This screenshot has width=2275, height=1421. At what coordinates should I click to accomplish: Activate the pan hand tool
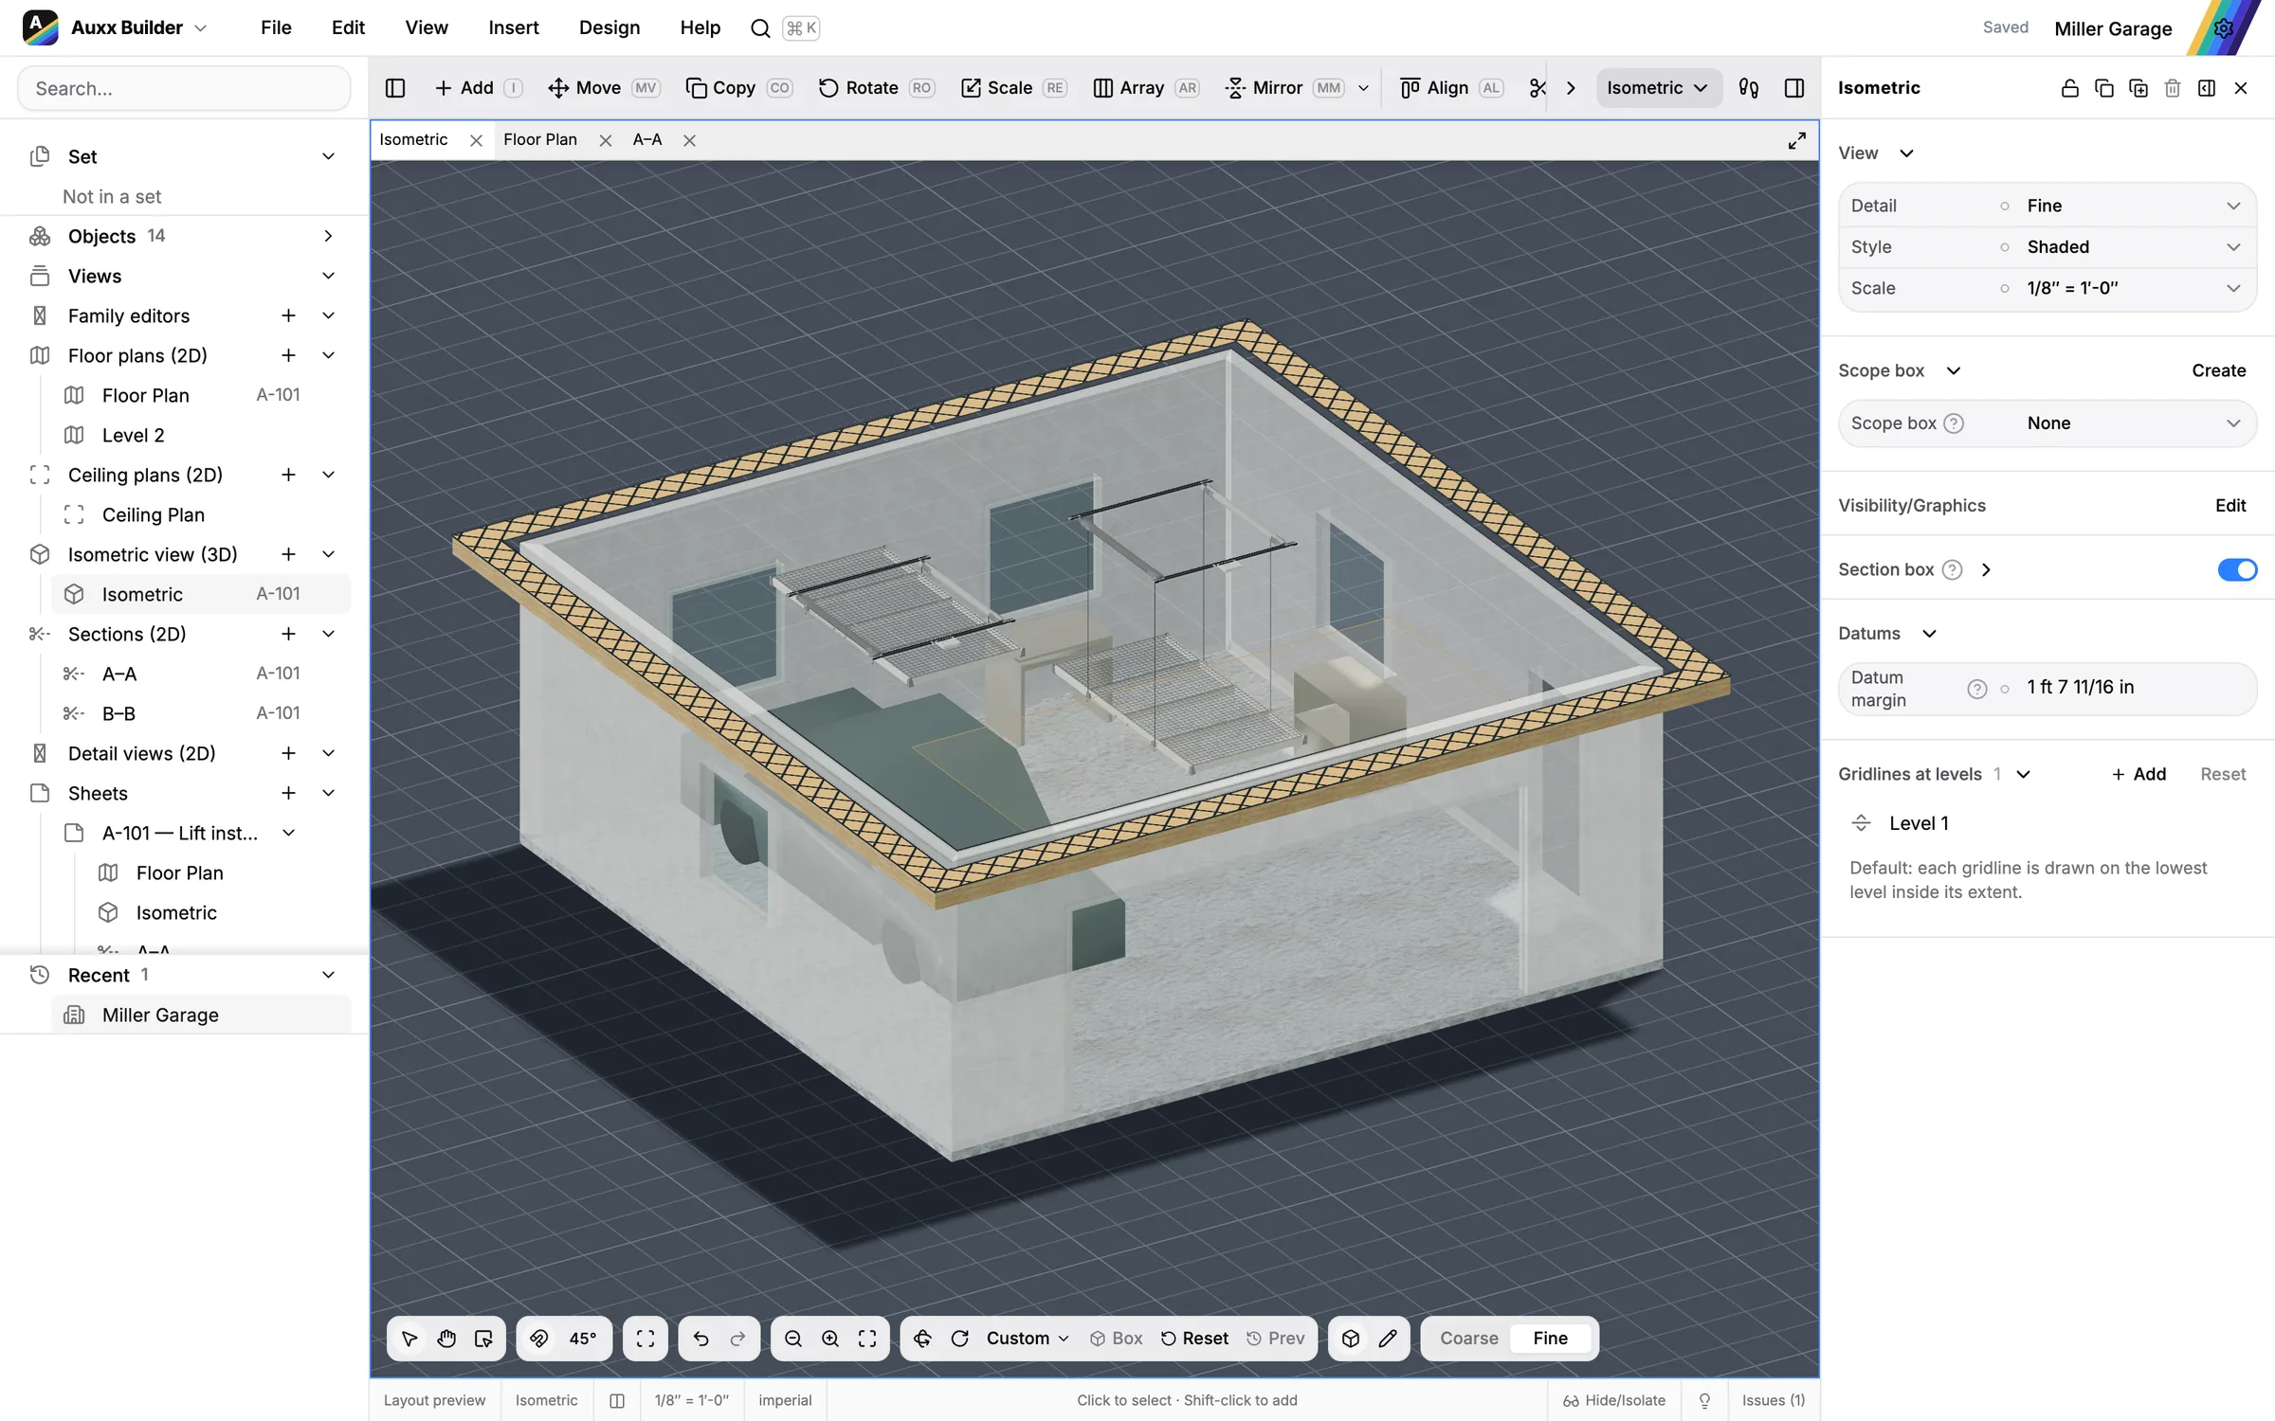(x=446, y=1339)
